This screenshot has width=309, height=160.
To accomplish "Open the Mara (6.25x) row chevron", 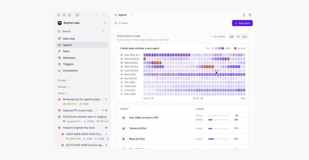I will click(243, 139).
